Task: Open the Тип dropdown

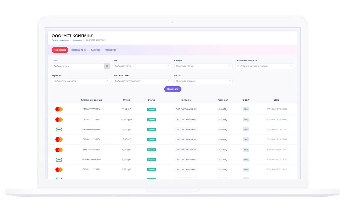Action: [142, 66]
